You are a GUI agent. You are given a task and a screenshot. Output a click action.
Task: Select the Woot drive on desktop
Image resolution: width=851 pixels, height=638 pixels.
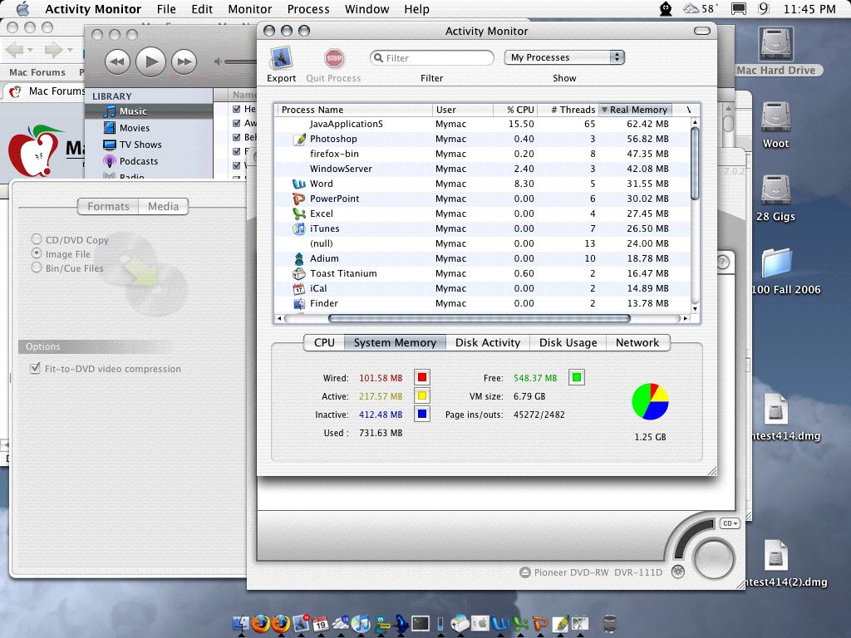coord(775,116)
